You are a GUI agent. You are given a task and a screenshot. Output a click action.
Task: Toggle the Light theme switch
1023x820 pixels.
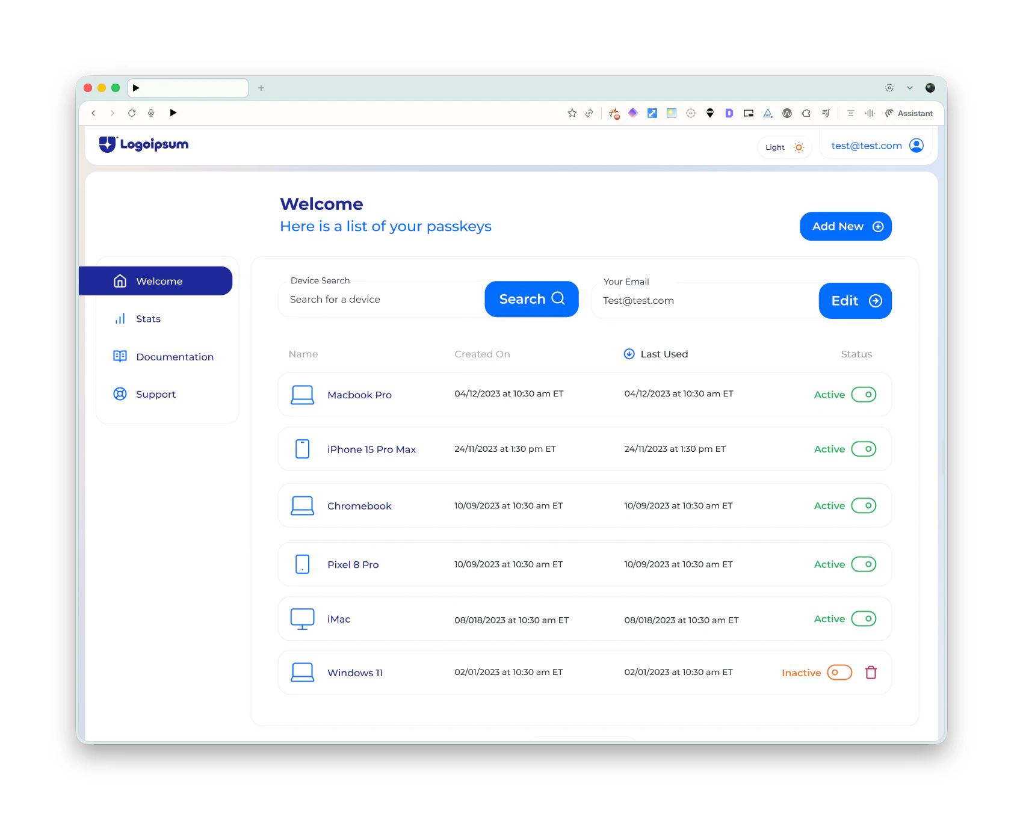coord(785,147)
